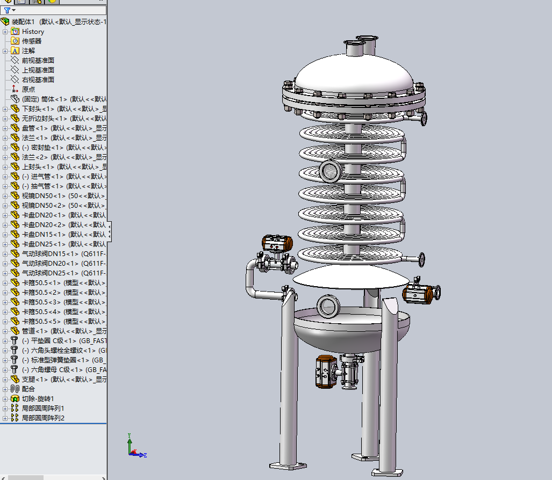The height and width of the screenshot is (480, 552).
Task: Click the 切除-旋转1 cut feature icon
Action: [15, 398]
